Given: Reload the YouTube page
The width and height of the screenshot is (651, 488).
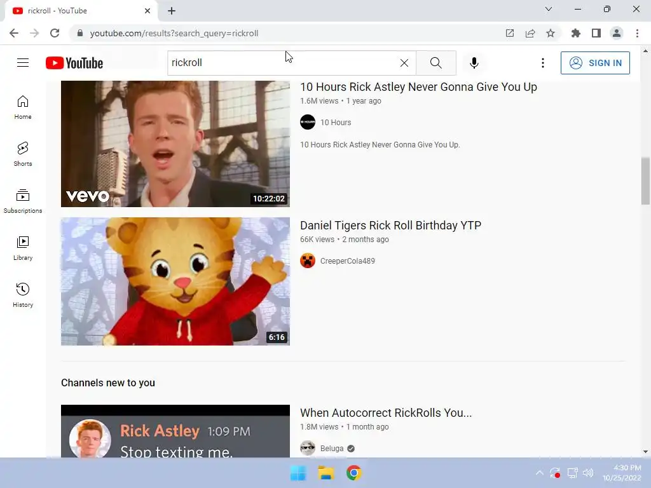Looking at the screenshot, I should (55, 33).
